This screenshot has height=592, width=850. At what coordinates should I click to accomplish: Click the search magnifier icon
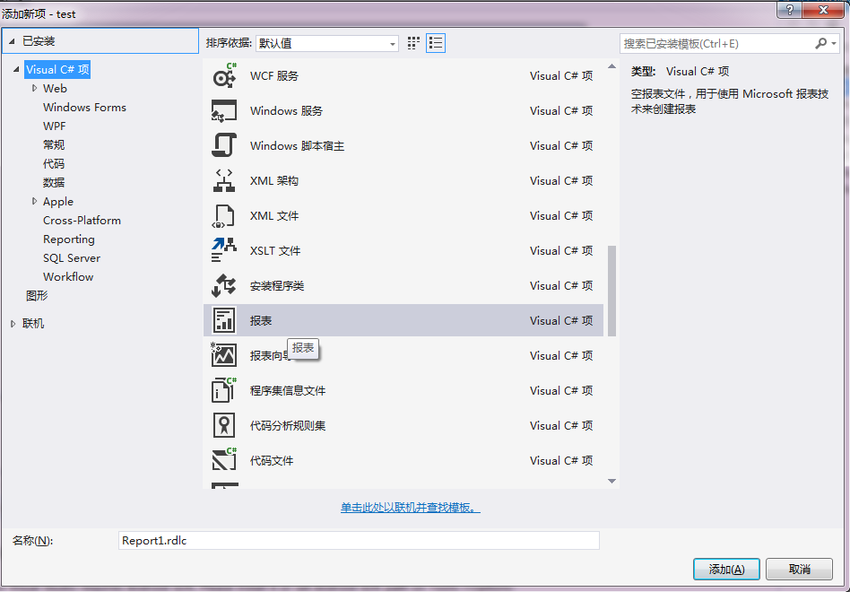(821, 43)
